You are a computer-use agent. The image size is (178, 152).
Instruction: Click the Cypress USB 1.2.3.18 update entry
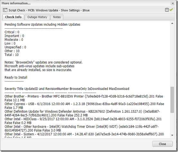(84, 106)
